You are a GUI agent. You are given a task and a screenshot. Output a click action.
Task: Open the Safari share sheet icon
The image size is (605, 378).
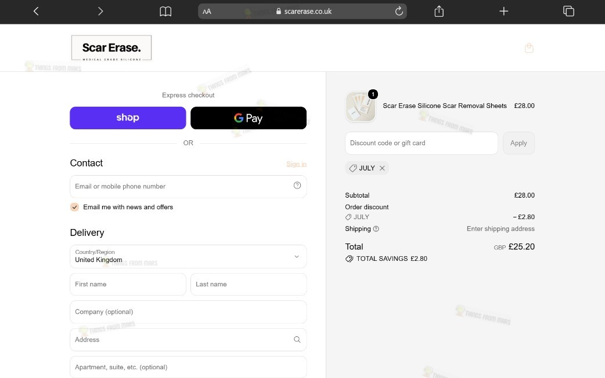tap(439, 11)
